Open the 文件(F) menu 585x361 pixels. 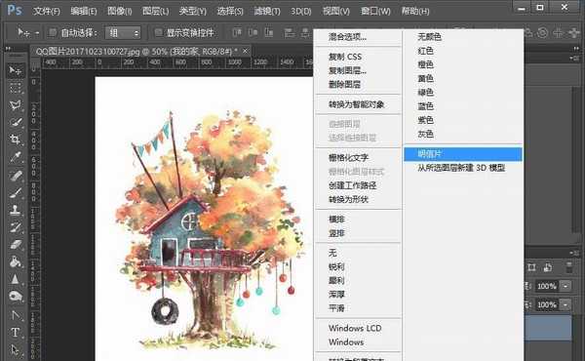pyautogui.click(x=46, y=11)
